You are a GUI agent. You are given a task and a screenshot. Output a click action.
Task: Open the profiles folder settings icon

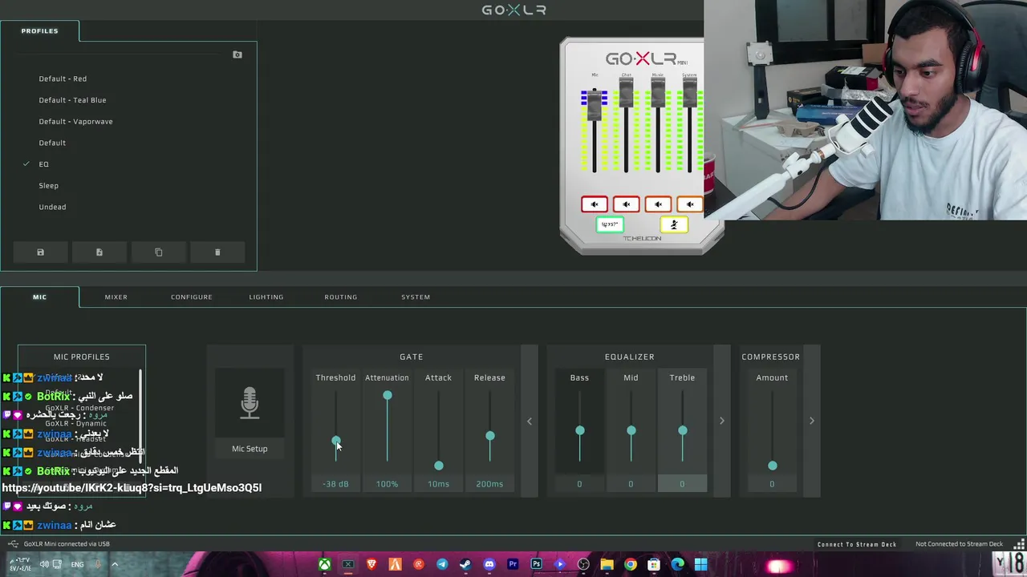point(237,54)
